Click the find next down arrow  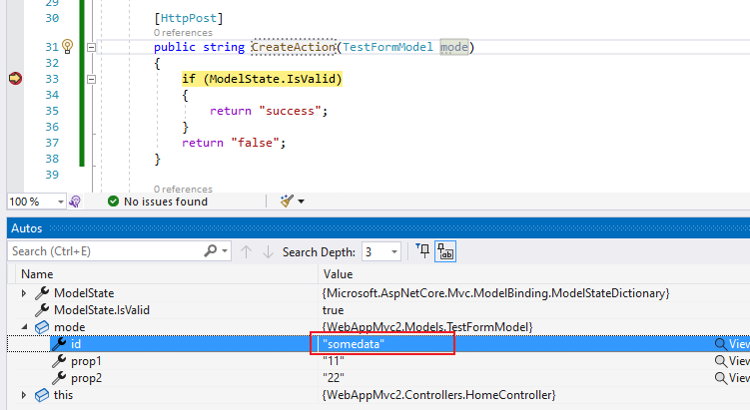268,251
